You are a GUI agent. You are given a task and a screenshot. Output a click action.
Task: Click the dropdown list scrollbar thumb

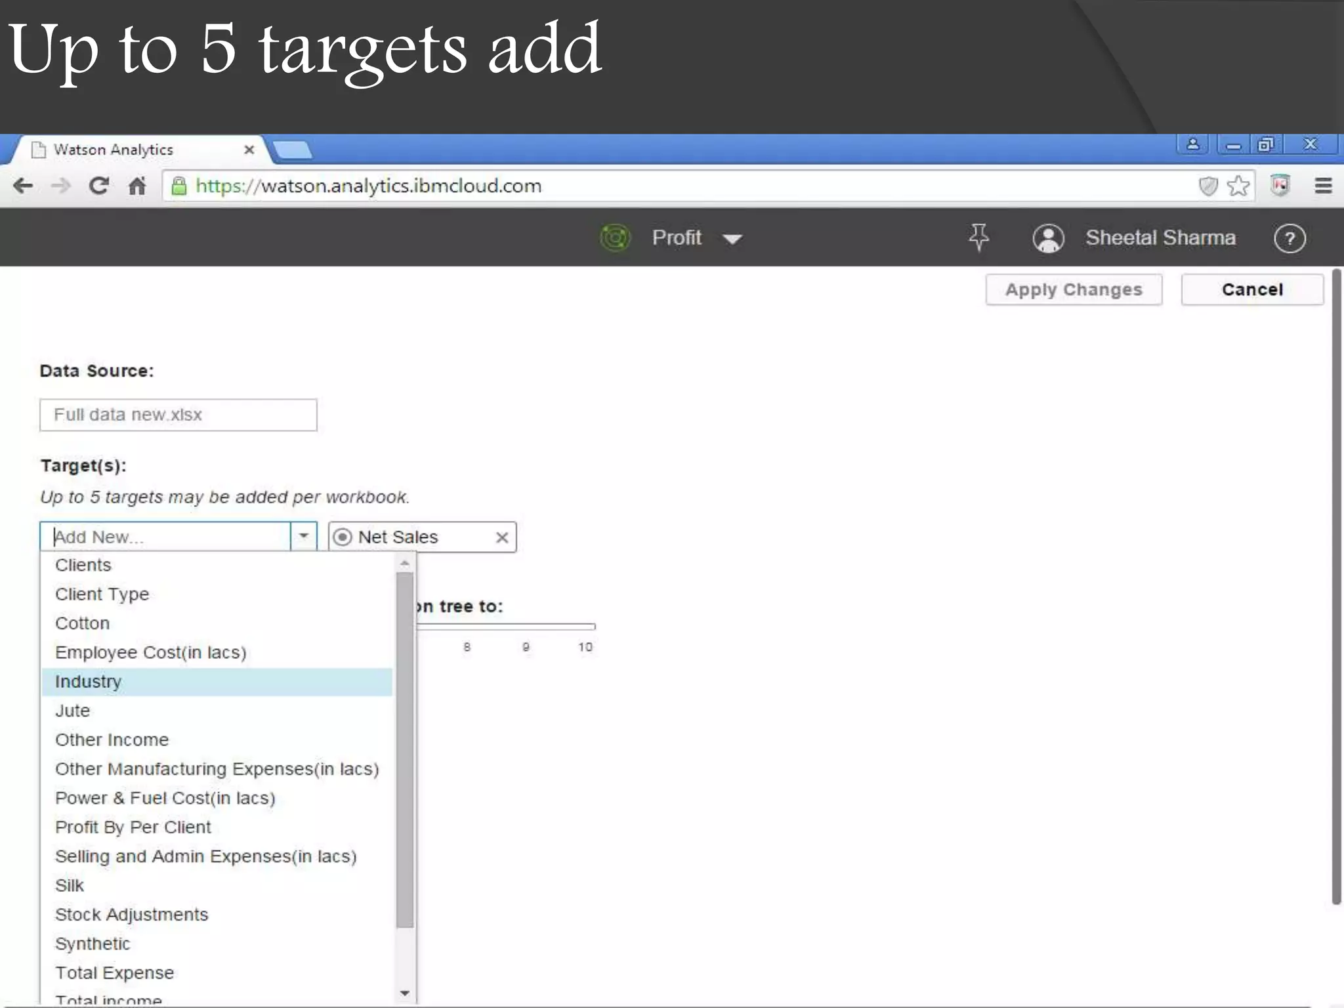point(405,750)
